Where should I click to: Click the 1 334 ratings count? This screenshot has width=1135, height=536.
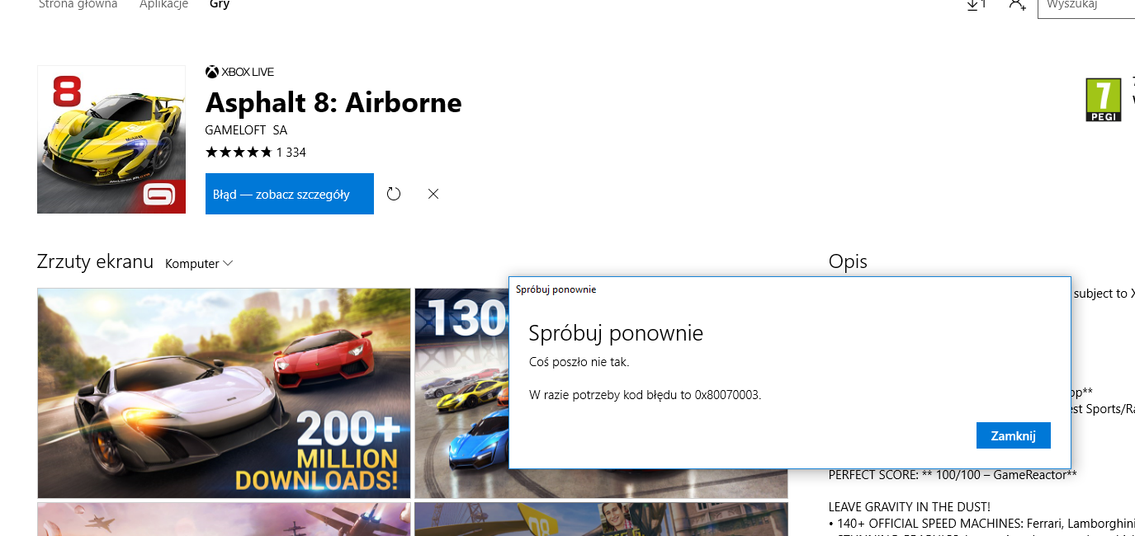click(x=291, y=152)
